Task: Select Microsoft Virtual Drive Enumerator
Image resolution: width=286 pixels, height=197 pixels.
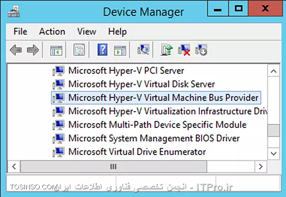Action: [137, 152]
